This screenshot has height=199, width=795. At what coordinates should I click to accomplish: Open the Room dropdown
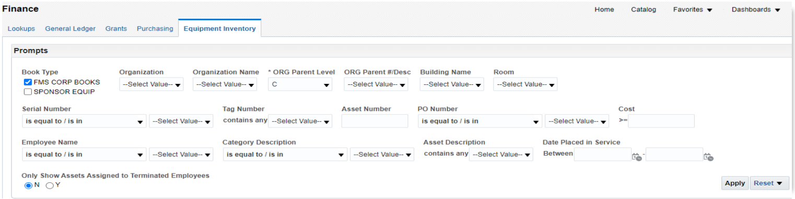tap(525, 84)
